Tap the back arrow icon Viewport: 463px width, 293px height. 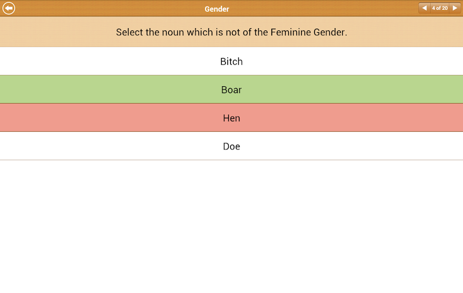coord(9,8)
